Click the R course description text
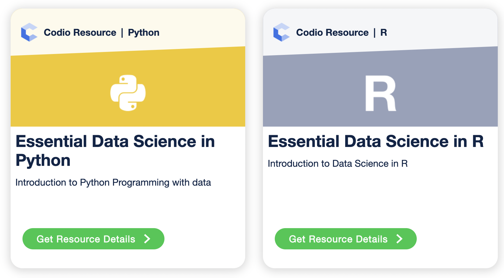This screenshot has width=504, height=278. (x=337, y=163)
